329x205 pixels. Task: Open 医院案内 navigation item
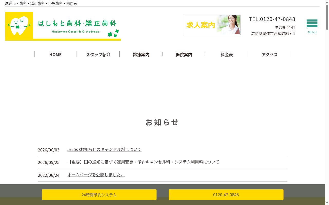pos(184,54)
